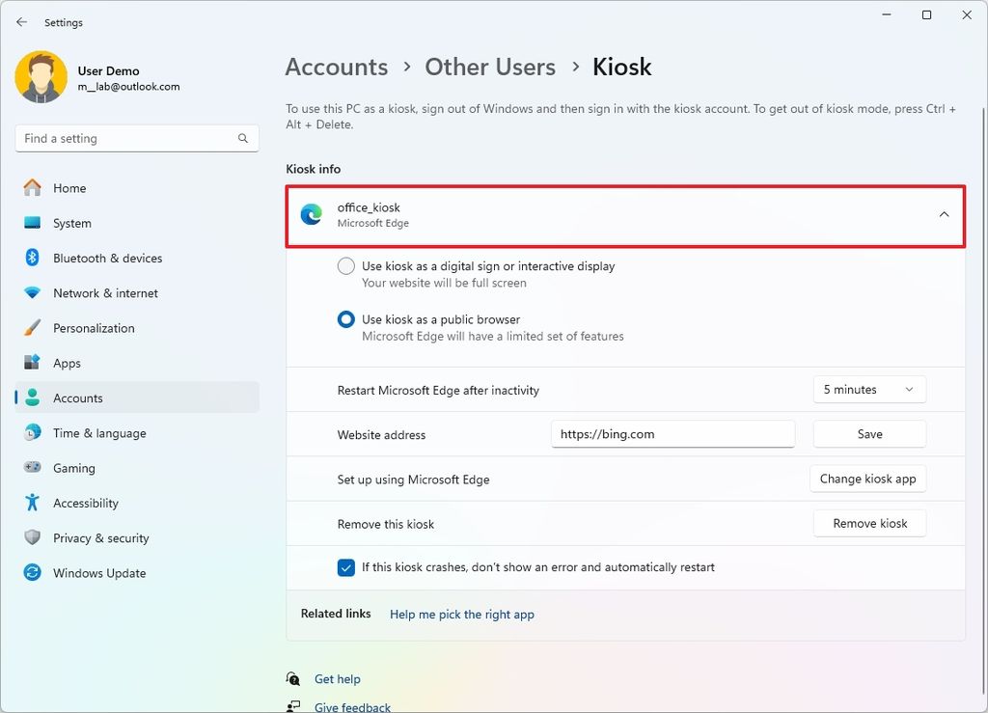988x713 pixels.
Task: Open Windows Update settings
Action: pyautogui.click(x=99, y=573)
